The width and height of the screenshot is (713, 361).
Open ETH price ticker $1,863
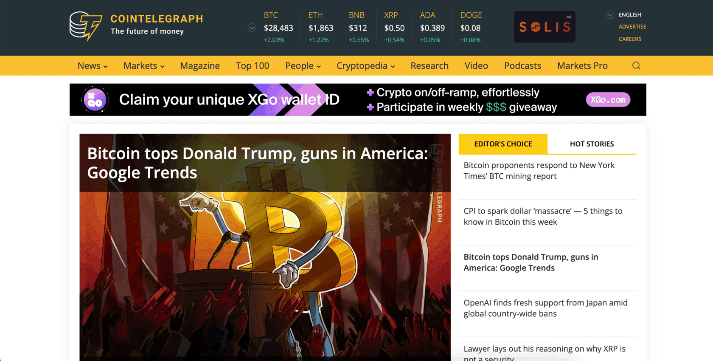tap(321, 28)
